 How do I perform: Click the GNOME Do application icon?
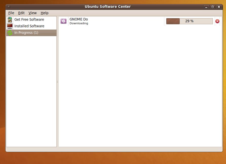pyautogui.click(x=64, y=21)
